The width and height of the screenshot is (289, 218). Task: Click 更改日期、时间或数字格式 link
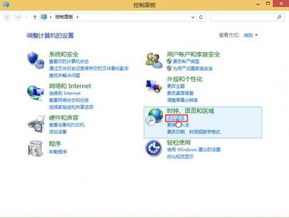pos(194,132)
